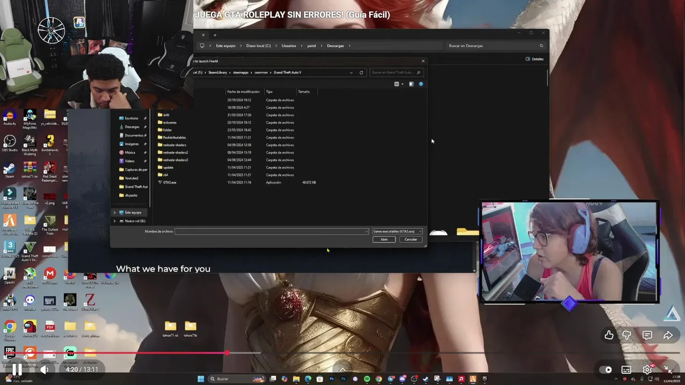Viewport: 685px width, 385px height.
Task: Open MEGAsync desktop icon
Action: (50, 276)
